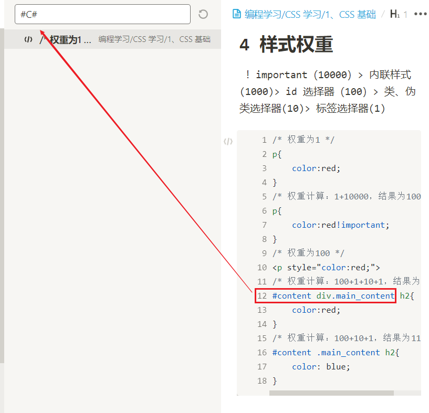
Task: Open the breadcrumb link 编程学习/CSS 学习/1、CSS 基础
Action: (310, 14)
